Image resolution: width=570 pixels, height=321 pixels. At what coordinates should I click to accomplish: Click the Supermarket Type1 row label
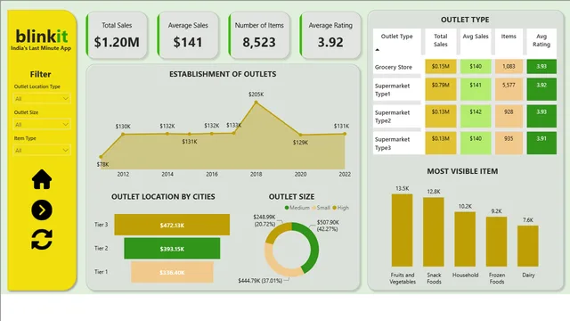pos(392,89)
